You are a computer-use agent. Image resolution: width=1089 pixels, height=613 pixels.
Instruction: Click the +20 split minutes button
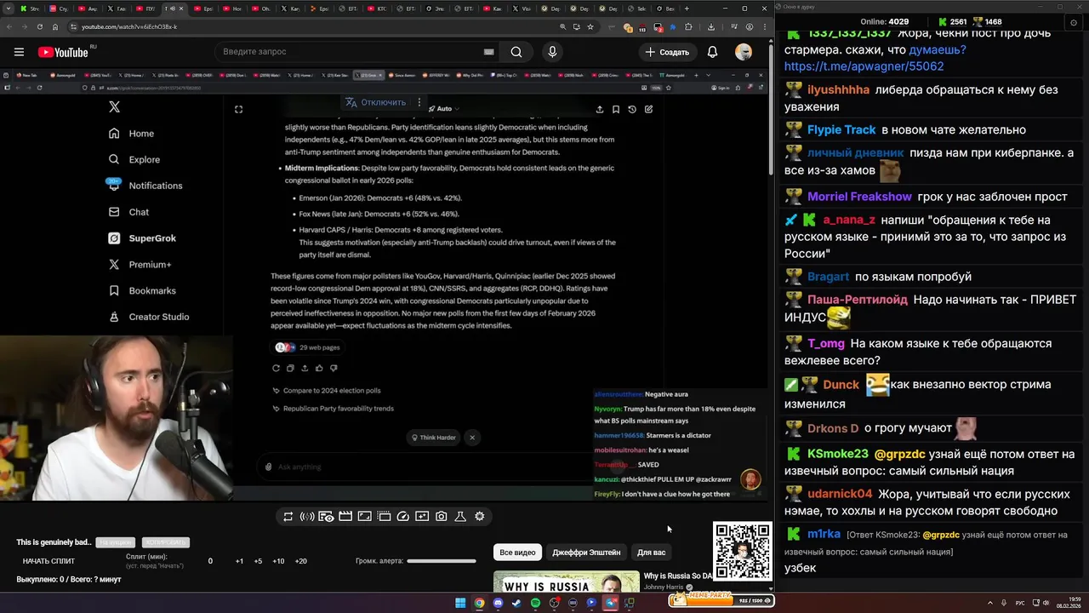300,561
